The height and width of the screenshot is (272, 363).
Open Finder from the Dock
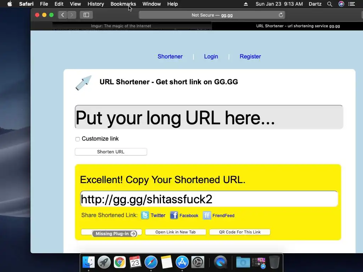[x=89, y=262]
